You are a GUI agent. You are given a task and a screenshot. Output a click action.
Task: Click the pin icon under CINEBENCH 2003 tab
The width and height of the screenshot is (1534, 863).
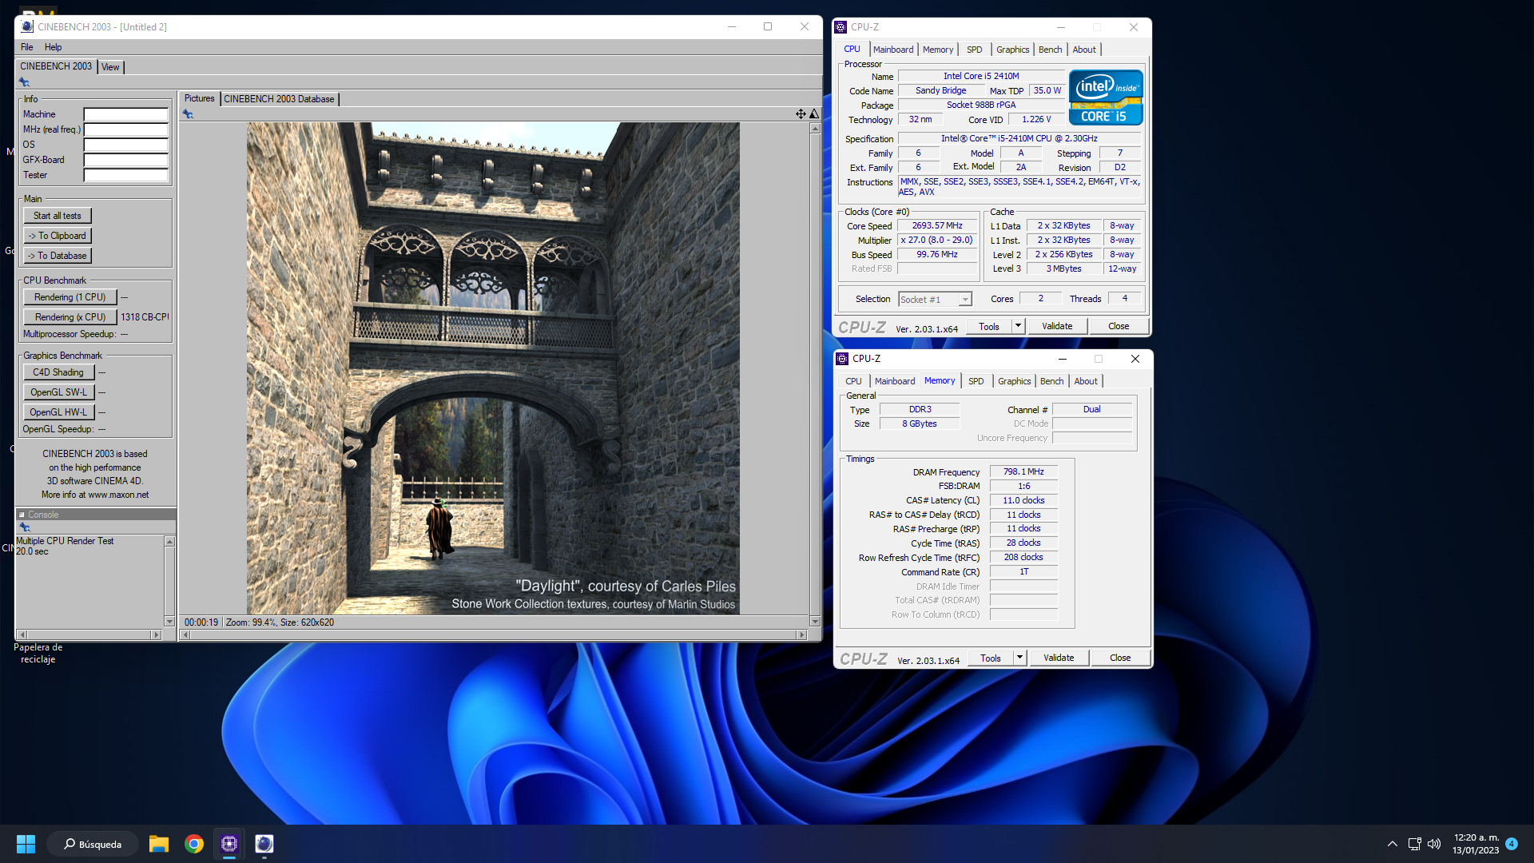(24, 82)
